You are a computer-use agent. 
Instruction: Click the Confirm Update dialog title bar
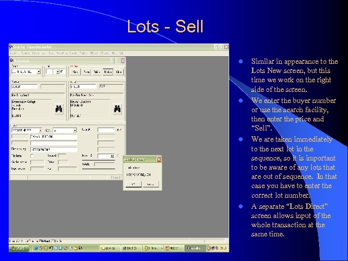[x=142, y=159]
